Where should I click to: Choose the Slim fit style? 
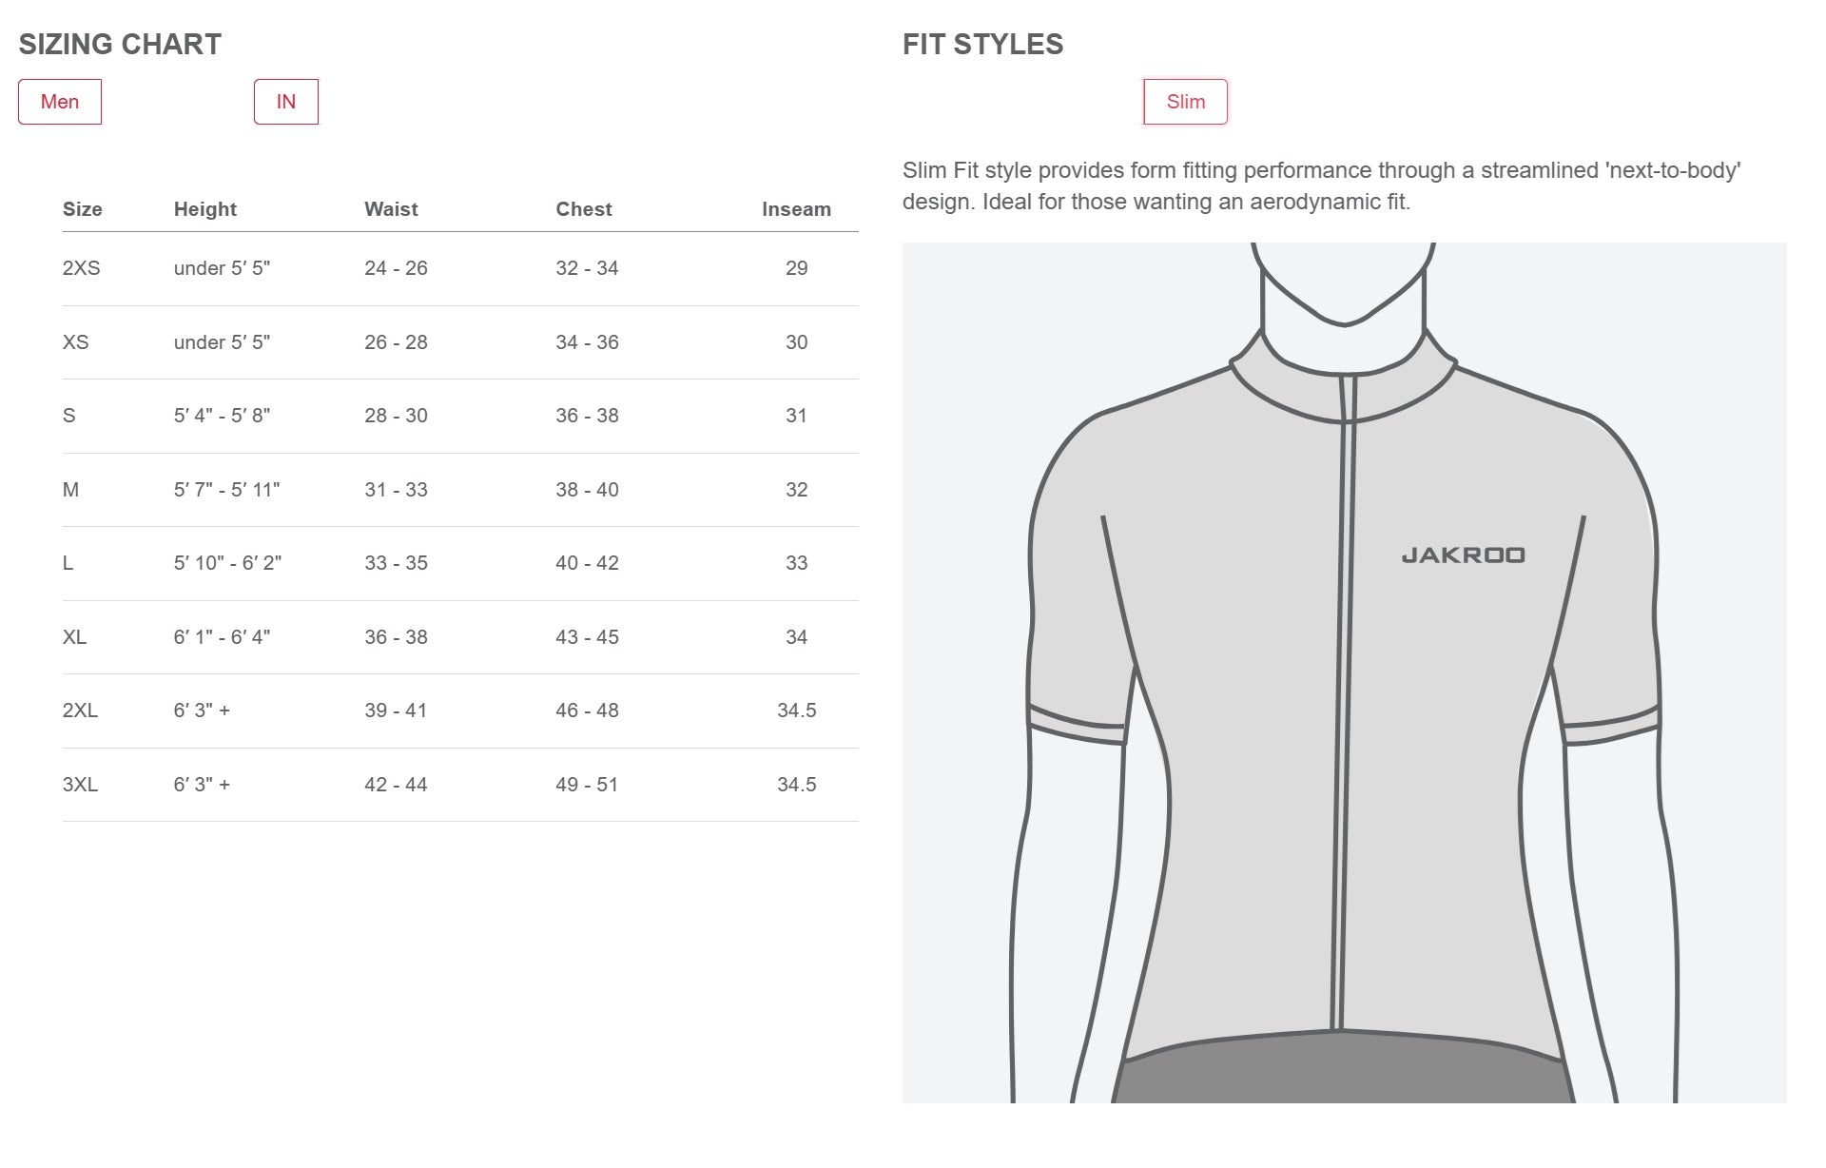click(x=1185, y=102)
